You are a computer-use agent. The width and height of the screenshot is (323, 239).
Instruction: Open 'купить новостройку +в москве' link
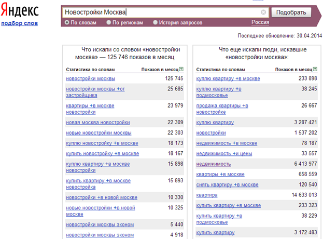coord(102,154)
